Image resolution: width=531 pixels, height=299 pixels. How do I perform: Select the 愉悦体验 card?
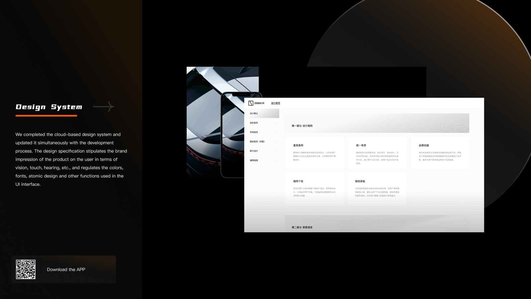(377, 188)
